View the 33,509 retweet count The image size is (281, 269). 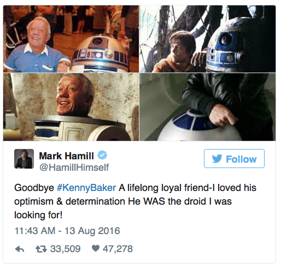(65, 249)
